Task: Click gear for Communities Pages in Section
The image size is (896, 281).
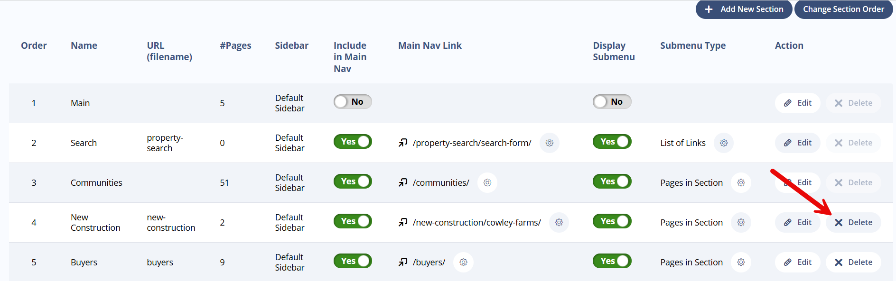Action: 741,182
